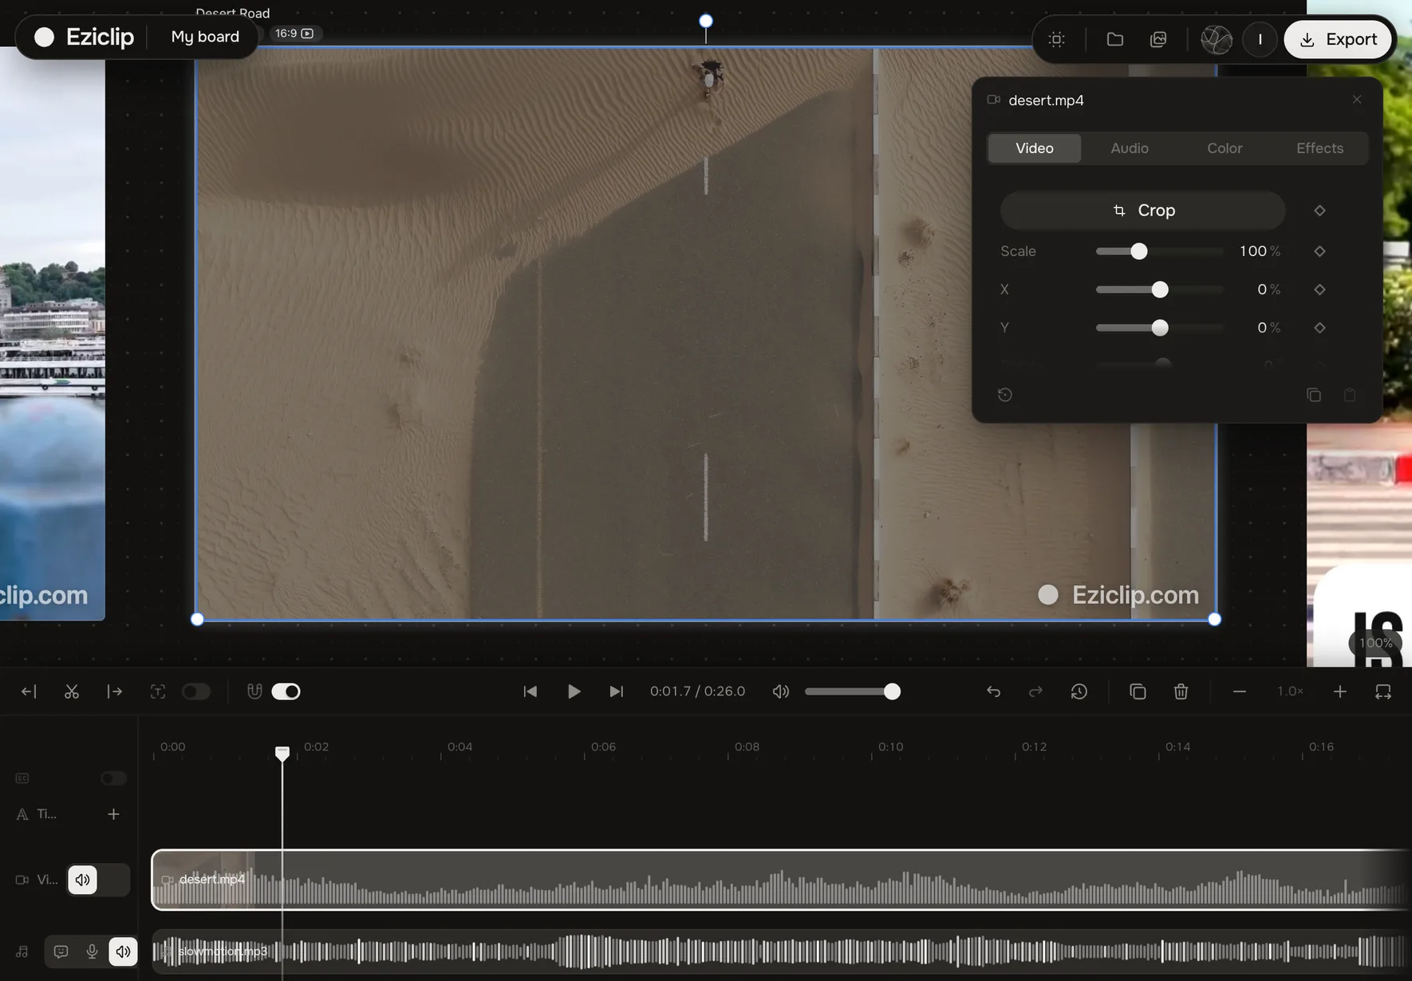Delete the selected clip with the trash icon
The height and width of the screenshot is (981, 1412).
(1181, 691)
